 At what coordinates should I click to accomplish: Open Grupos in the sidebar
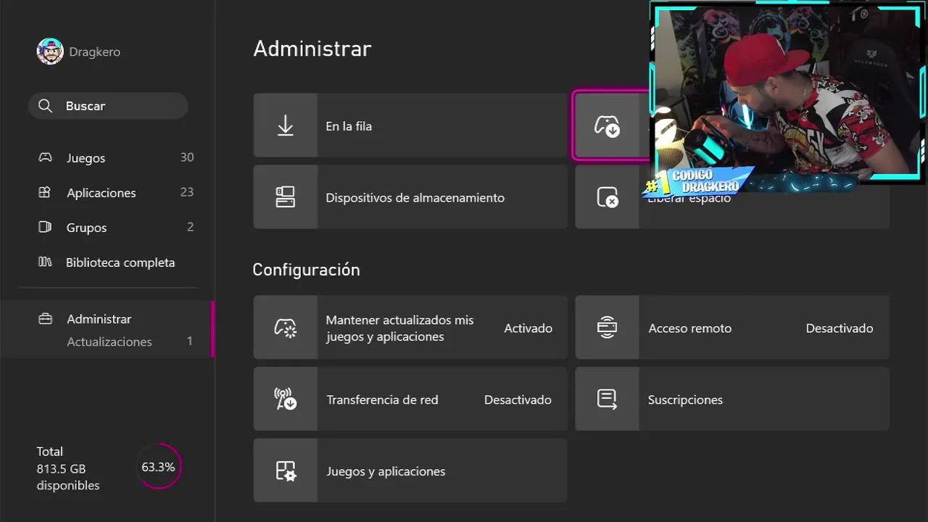(115, 227)
